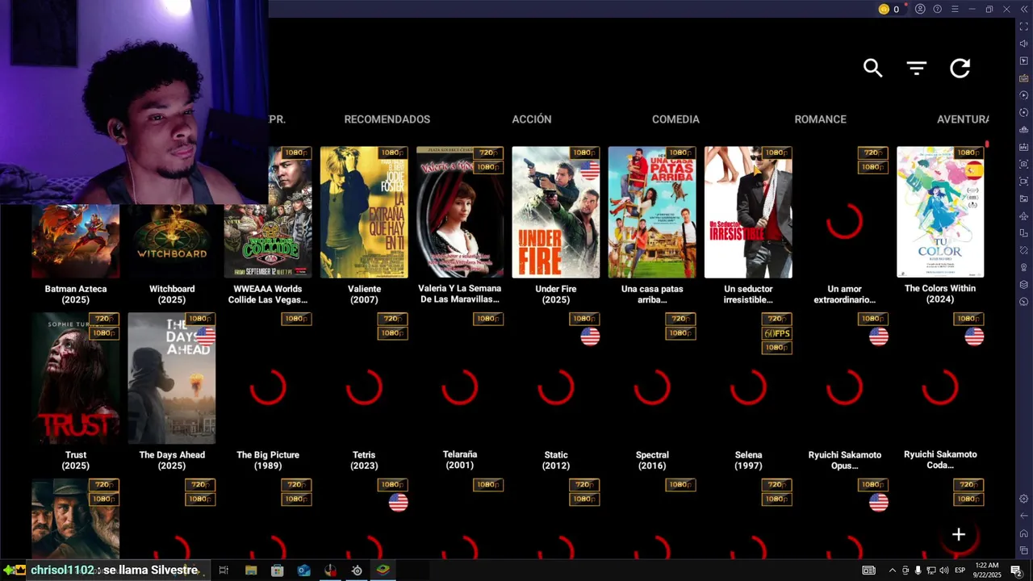The image size is (1033, 581).
Task: Select the Telaraña (2001) title
Action: coord(460,460)
